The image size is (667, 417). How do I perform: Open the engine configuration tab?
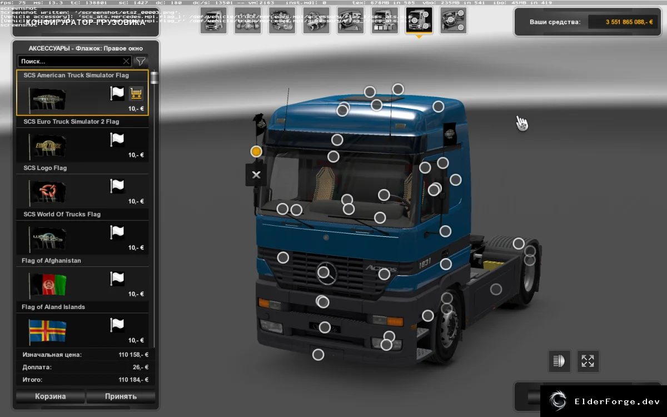click(x=282, y=21)
